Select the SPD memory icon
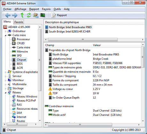Image resolution: width=147 pixels, height=134 pixels. tap(14, 56)
